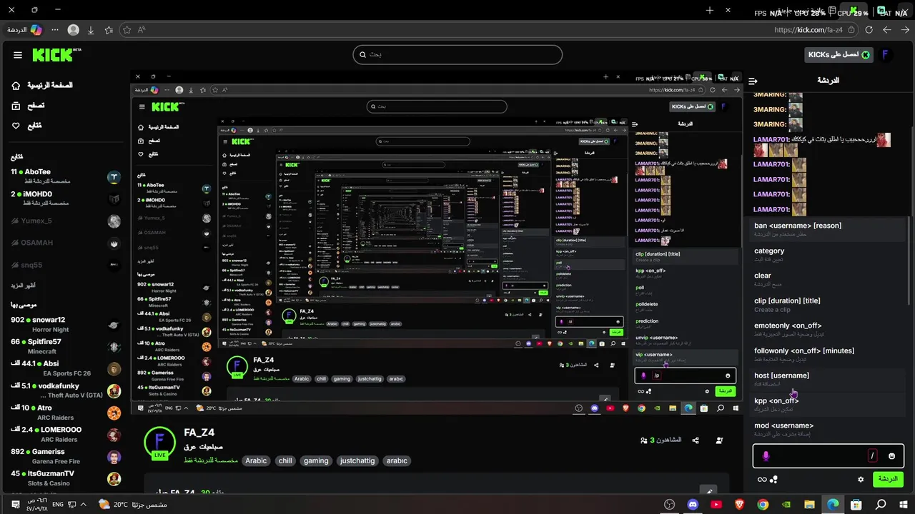The width and height of the screenshot is (915, 514).
Task: Expand the show more followed channels link
Action: 24,286
